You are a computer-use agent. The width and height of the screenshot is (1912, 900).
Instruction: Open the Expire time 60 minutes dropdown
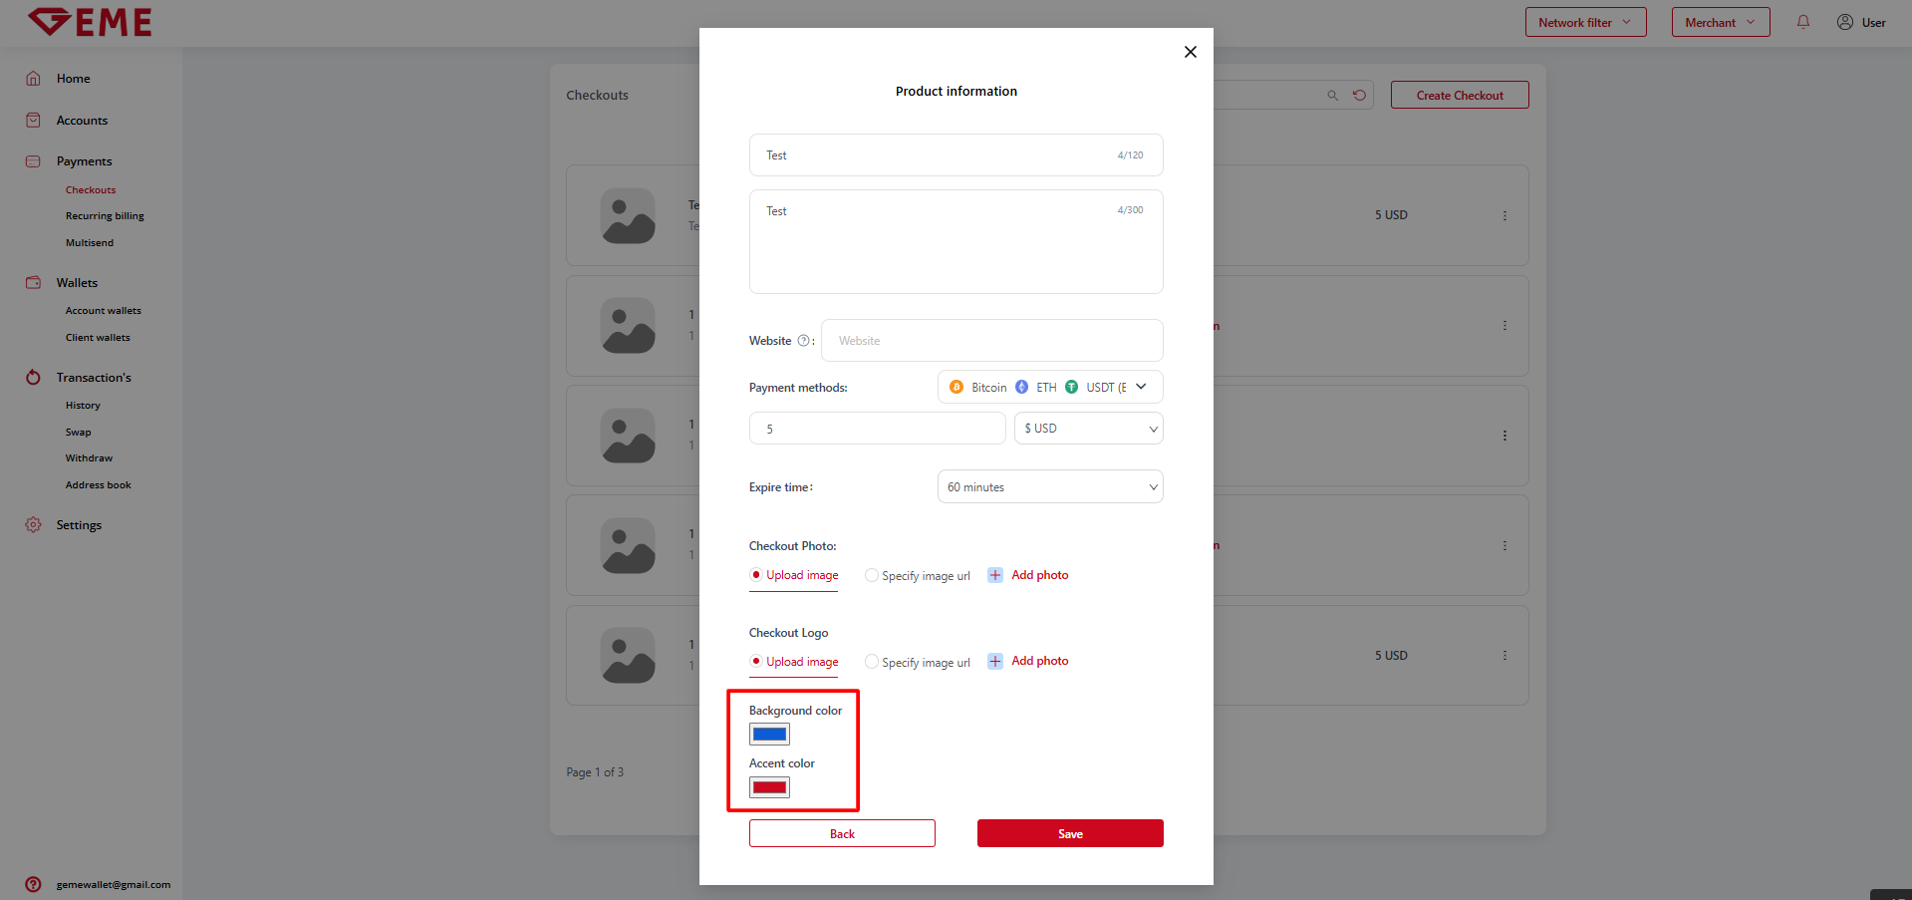tap(1049, 487)
